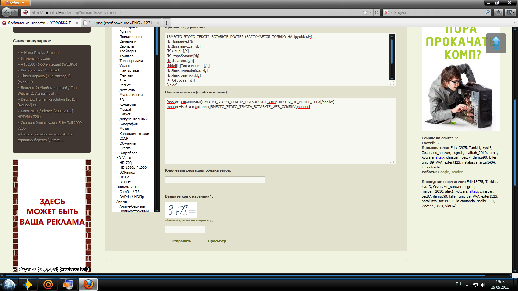Show hidden tray icons
The image size is (518, 291).
point(467,285)
